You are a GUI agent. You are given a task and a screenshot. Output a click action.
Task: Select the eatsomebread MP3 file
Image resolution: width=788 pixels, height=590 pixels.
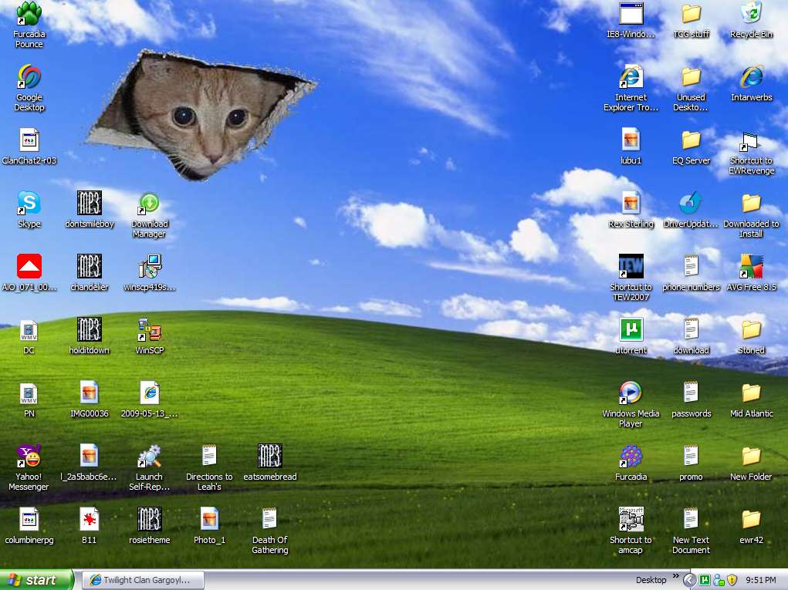(270, 457)
